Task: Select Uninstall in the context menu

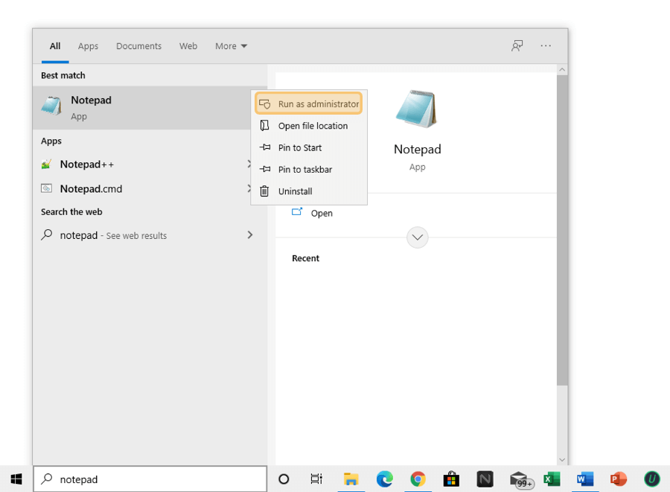Action: coord(308,191)
